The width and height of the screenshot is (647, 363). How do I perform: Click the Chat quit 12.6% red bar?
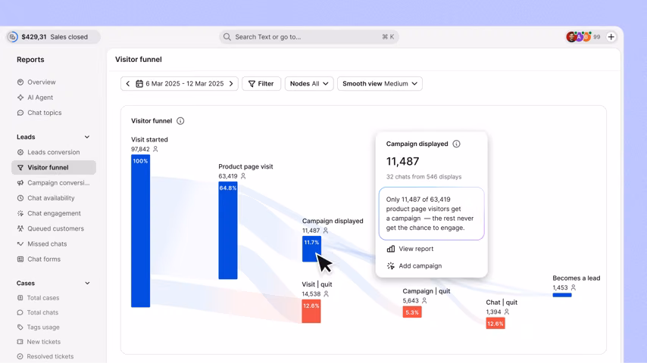coord(495,323)
